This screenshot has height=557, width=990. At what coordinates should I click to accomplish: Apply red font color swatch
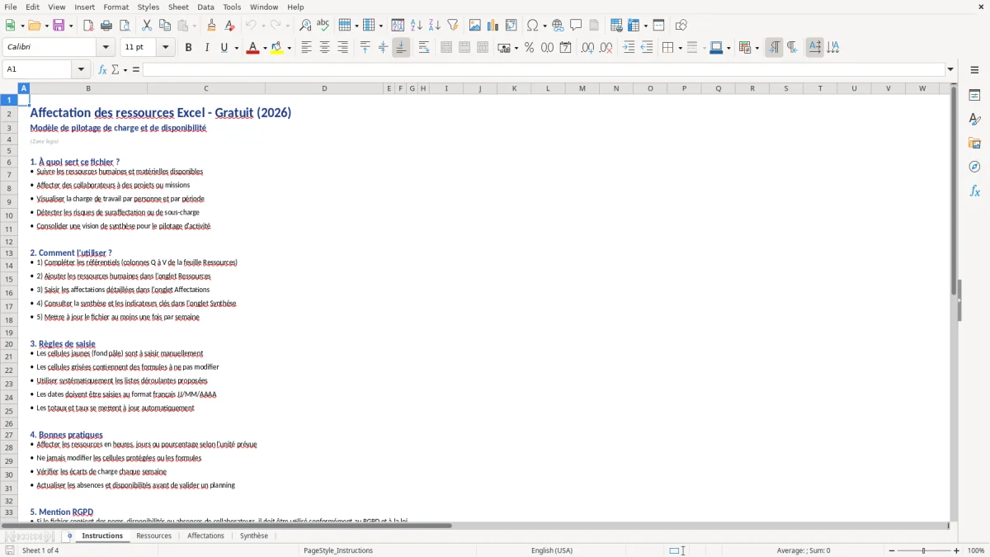[x=252, y=48]
